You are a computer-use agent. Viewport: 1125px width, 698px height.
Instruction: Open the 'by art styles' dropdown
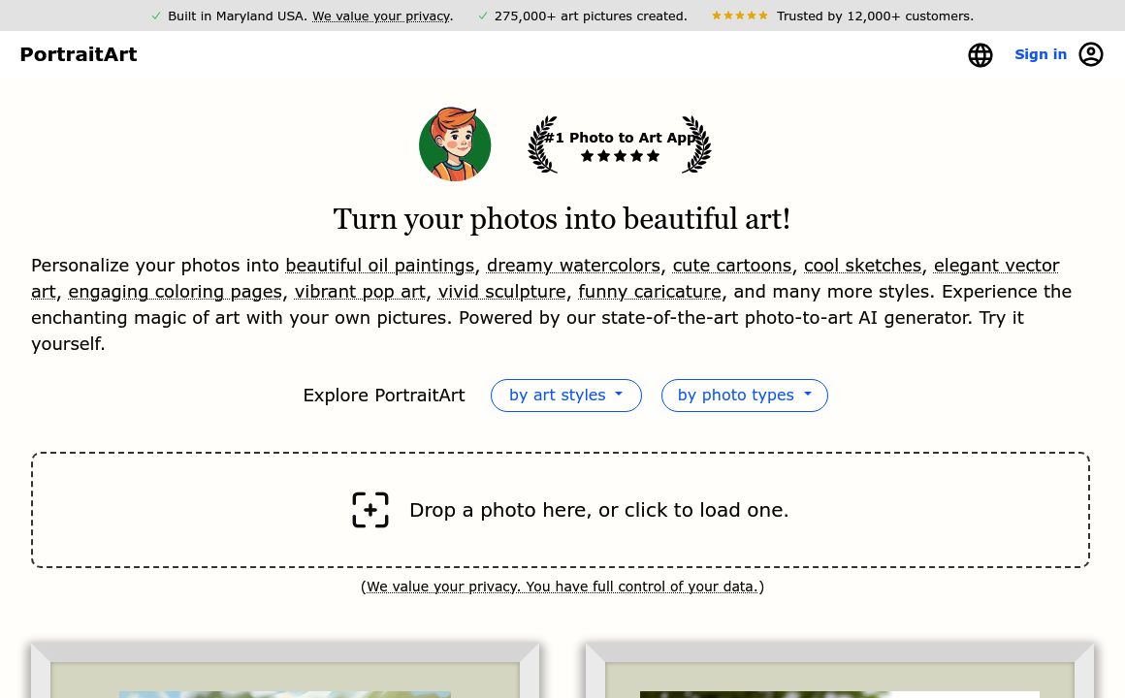[566, 396]
